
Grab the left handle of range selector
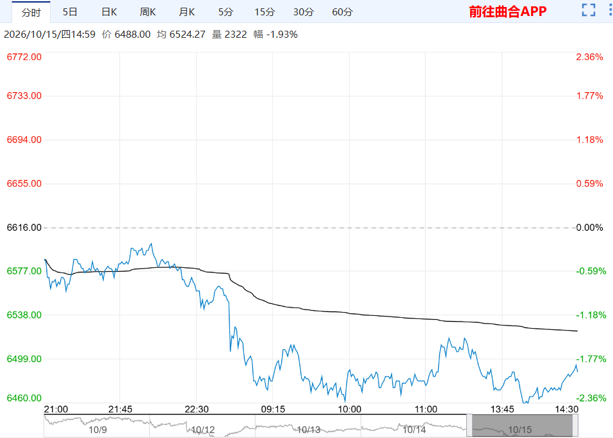(469, 425)
